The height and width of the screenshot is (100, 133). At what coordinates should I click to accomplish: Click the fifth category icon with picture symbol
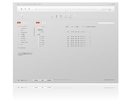point(70,16)
